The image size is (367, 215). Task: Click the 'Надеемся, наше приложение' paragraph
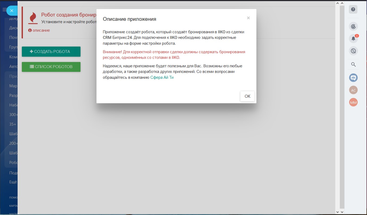172,72
